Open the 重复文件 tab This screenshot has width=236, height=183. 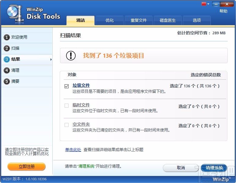138,20
